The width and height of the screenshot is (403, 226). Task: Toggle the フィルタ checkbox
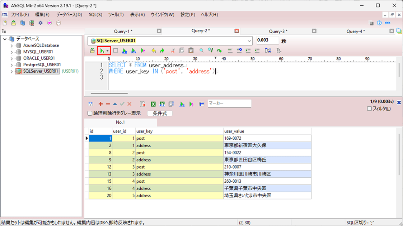tap(369, 109)
